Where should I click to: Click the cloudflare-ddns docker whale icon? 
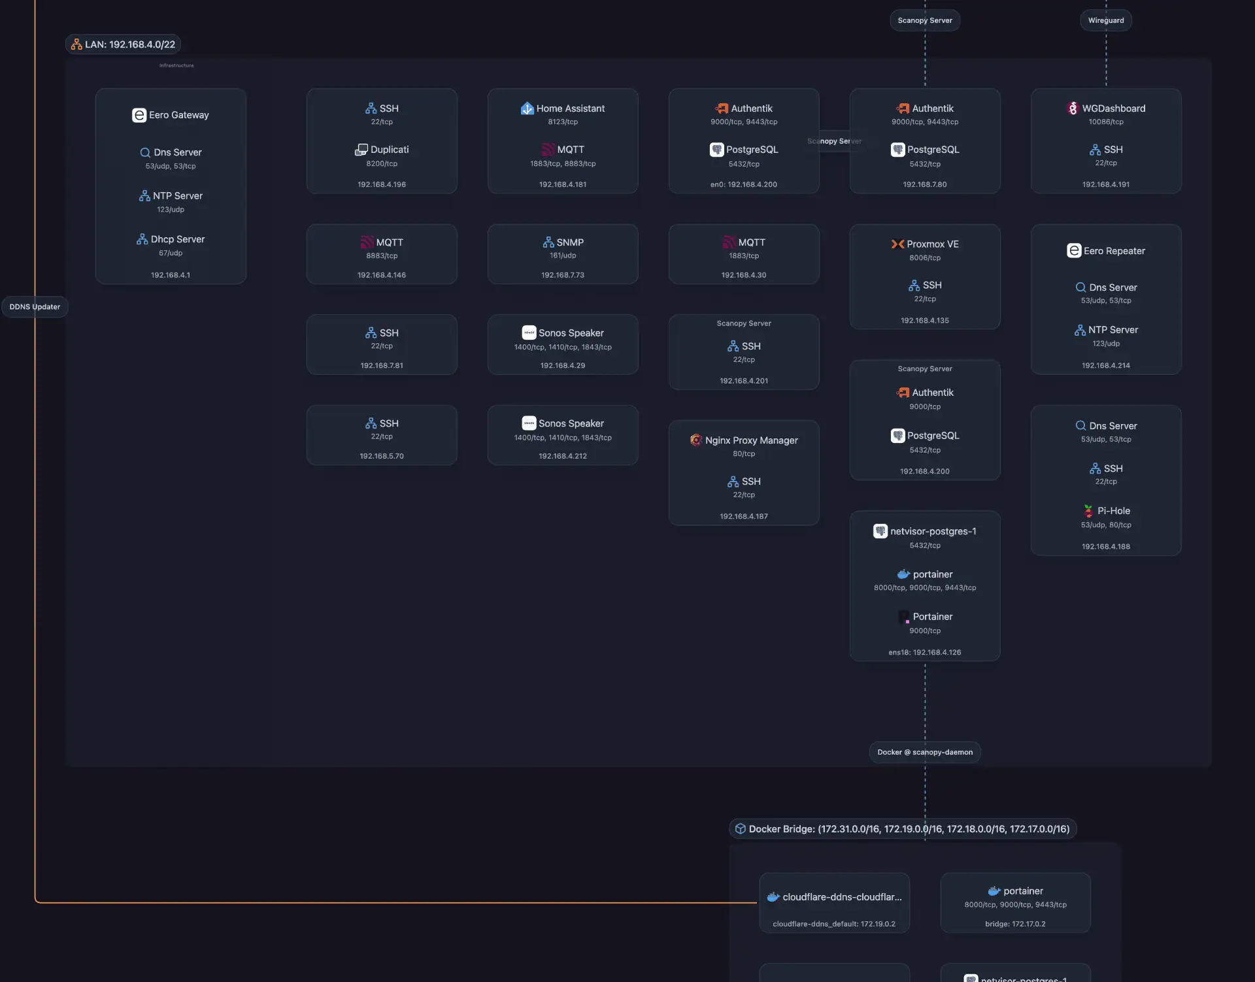point(773,897)
